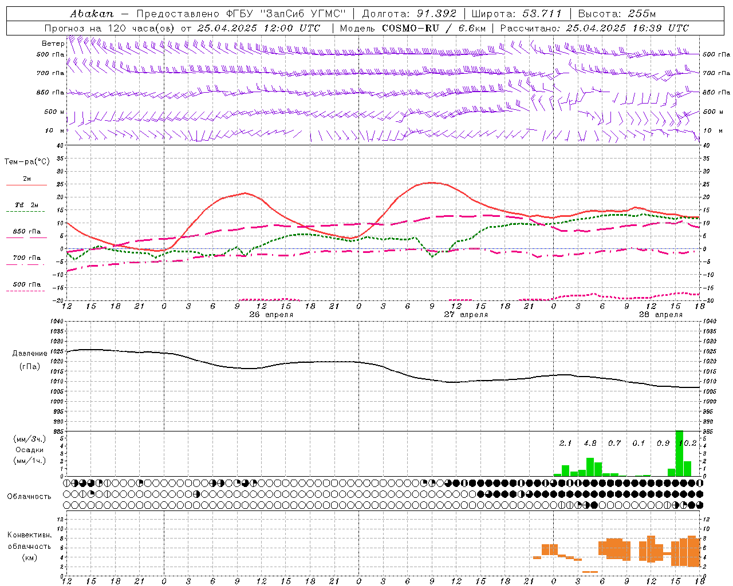Click the '0.1' precipitation total

639,443
